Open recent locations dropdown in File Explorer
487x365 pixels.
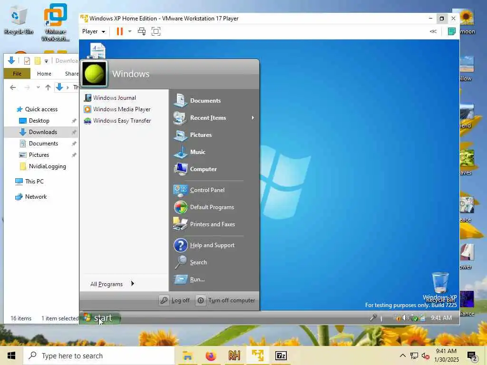38,87
